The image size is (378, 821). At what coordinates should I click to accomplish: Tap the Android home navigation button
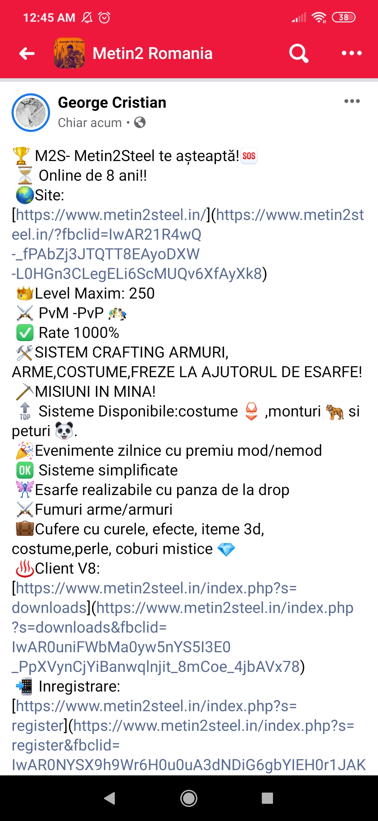[x=189, y=798]
